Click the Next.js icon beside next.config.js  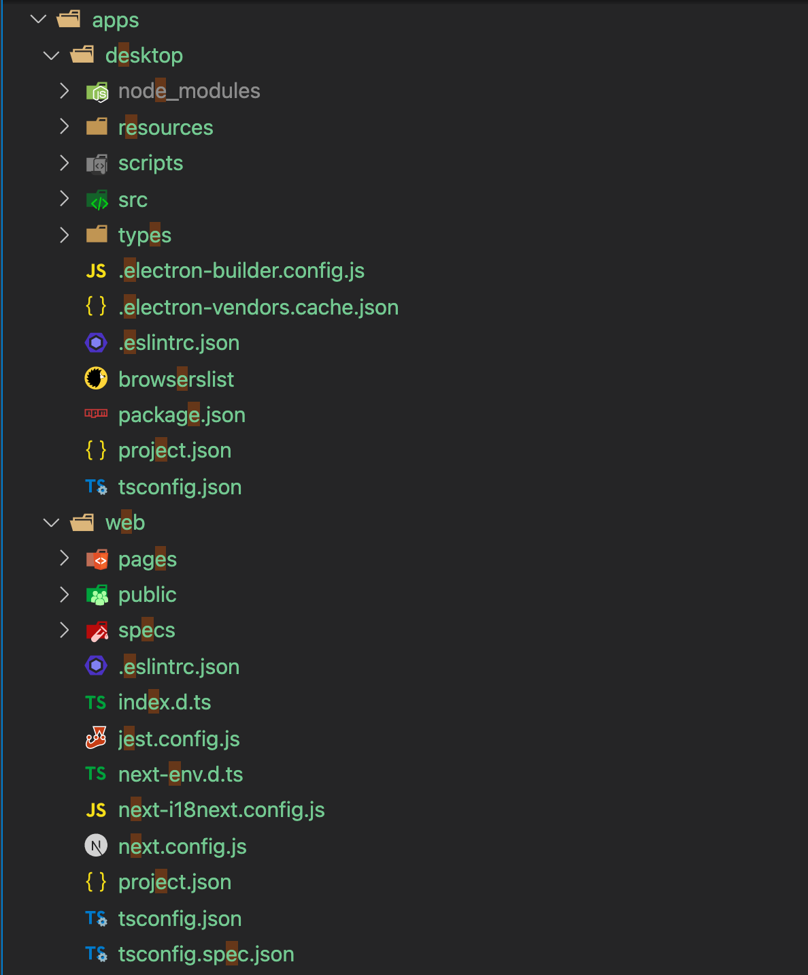coord(96,845)
